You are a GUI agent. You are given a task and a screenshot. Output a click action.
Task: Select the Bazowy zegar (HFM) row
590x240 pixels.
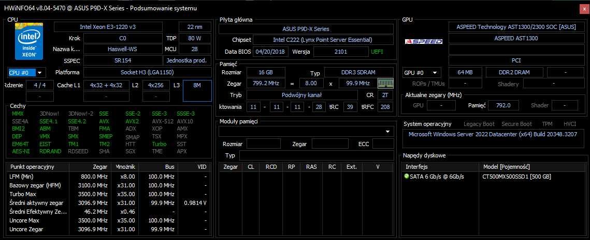pyautogui.click(x=109, y=185)
